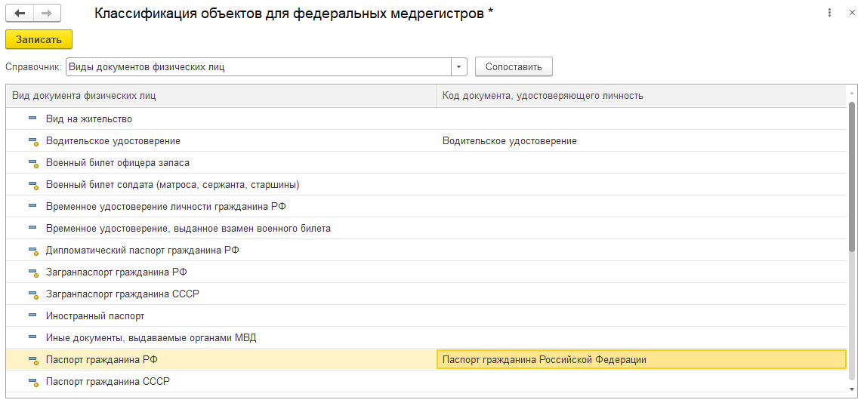Viewport: 864px width, 403px height.
Task: Click the forward navigation arrow
Action: click(x=46, y=14)
